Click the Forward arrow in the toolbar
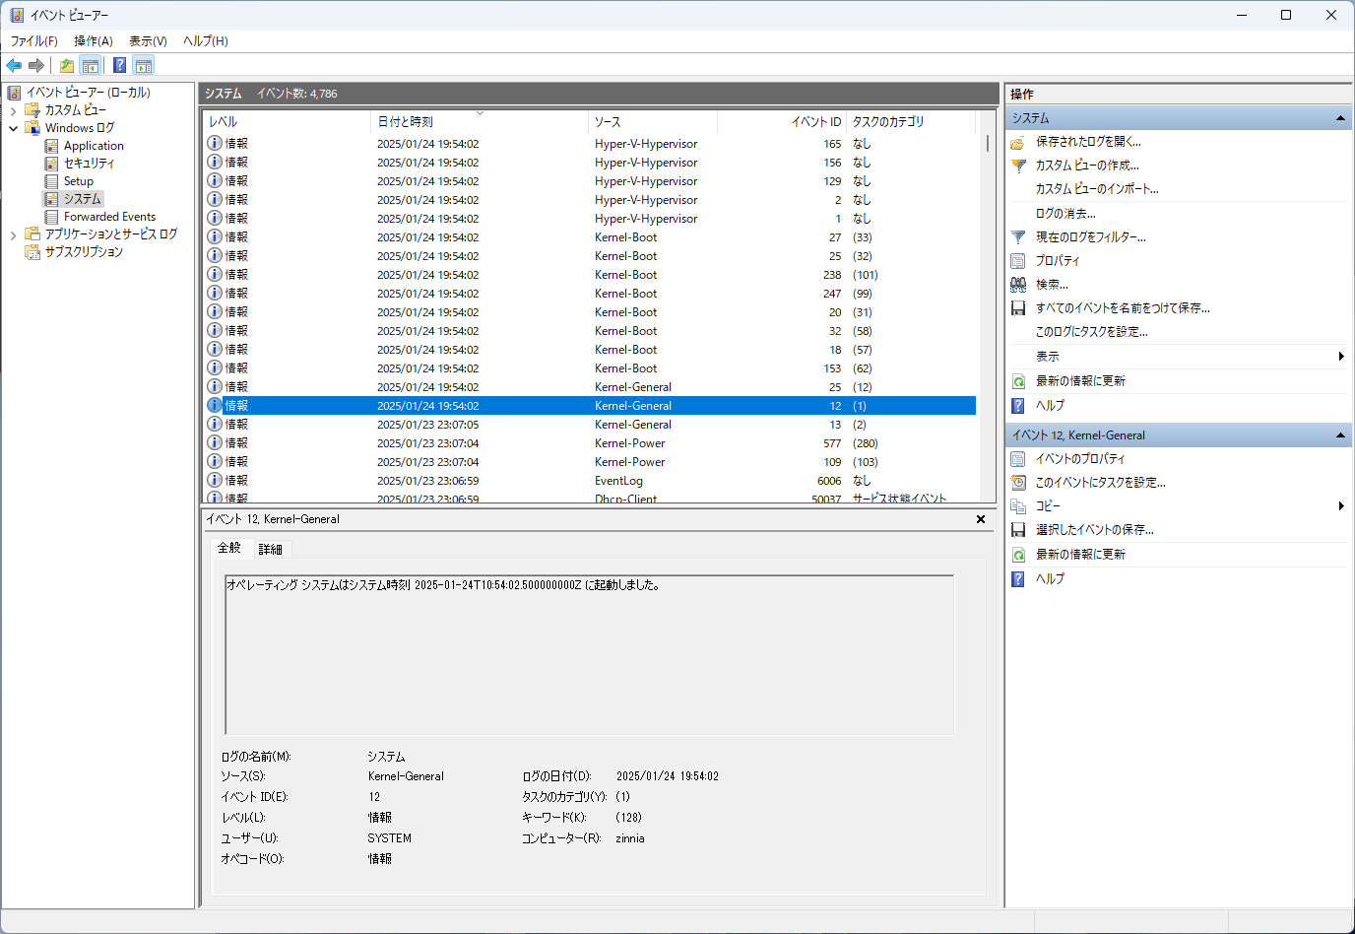 pos(36,66)
